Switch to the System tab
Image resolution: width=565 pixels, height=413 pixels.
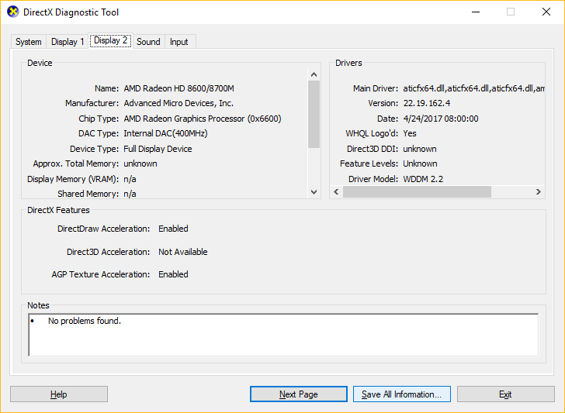(29, 42)
